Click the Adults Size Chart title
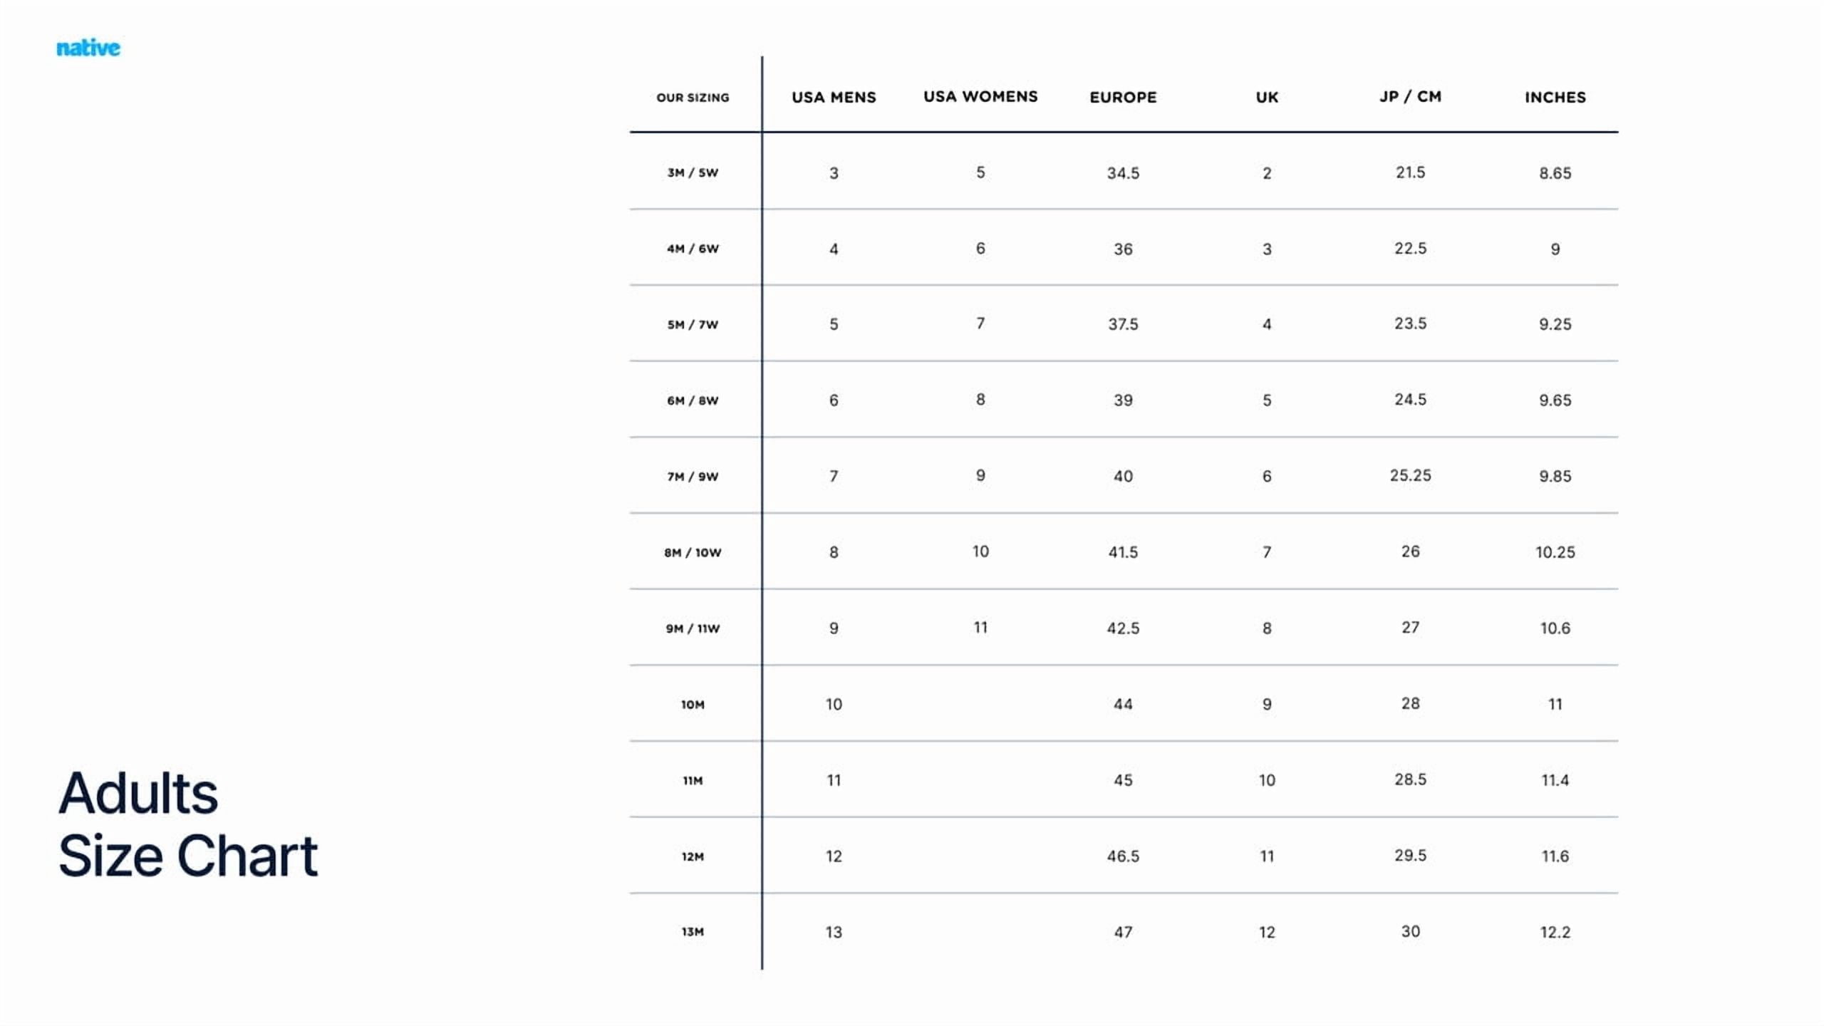The height and width of the screenshot is (1026, 1824). coord(188,824)
